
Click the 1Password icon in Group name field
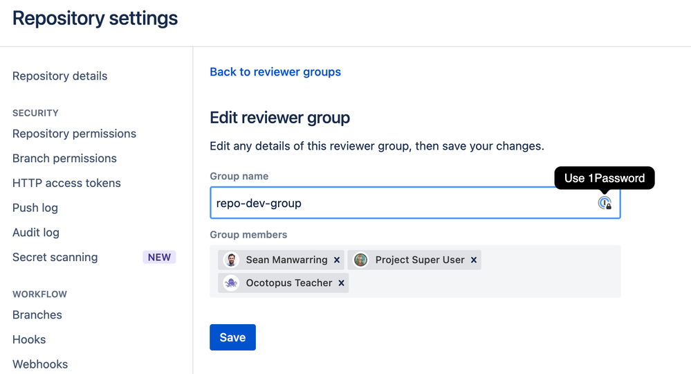(605, 203)
